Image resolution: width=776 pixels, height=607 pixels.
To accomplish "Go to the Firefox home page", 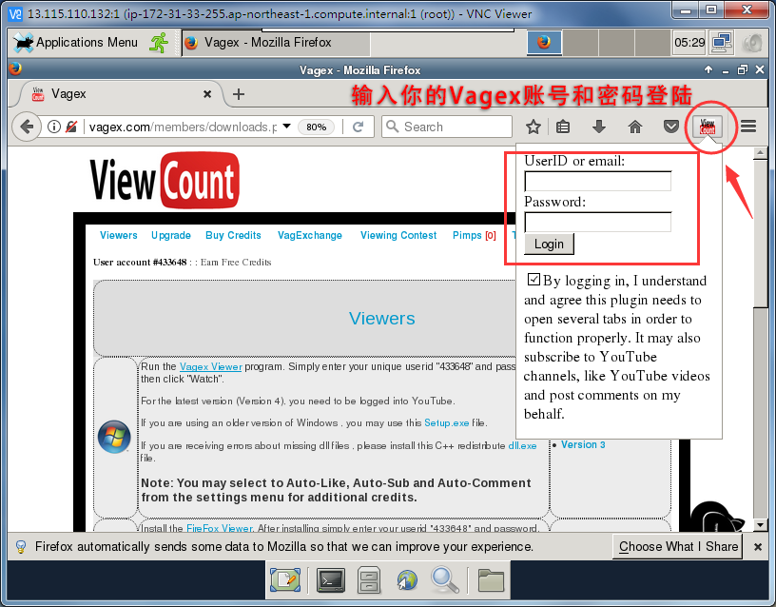I will [635, 127].
